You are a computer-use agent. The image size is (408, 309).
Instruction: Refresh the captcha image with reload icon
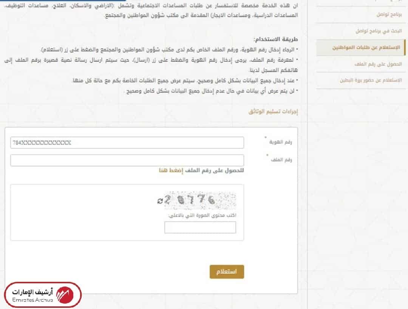pyautogui.click(x=160, y=201)
